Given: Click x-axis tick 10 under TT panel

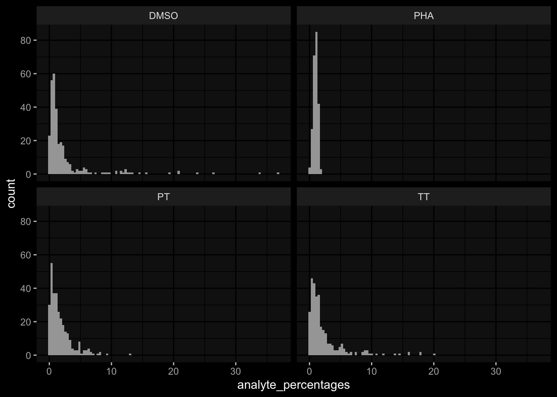Looking at the screenshot, I should pyautogui.click(x=372, y=371).
